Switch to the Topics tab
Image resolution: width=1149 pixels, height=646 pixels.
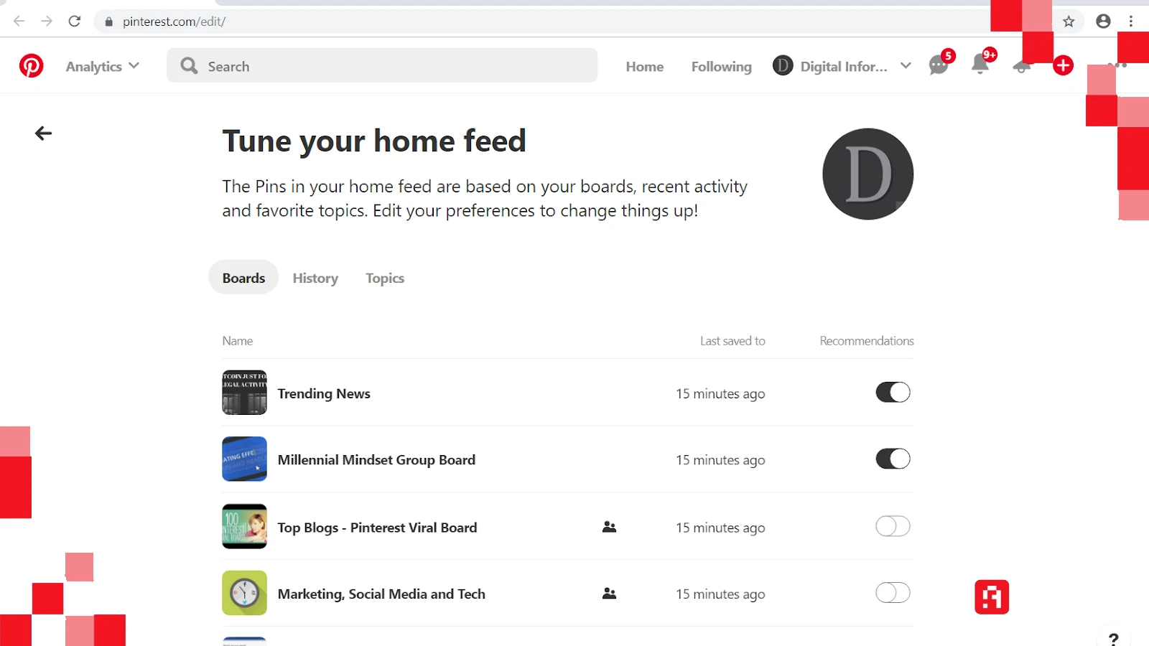tap(385, 278)
